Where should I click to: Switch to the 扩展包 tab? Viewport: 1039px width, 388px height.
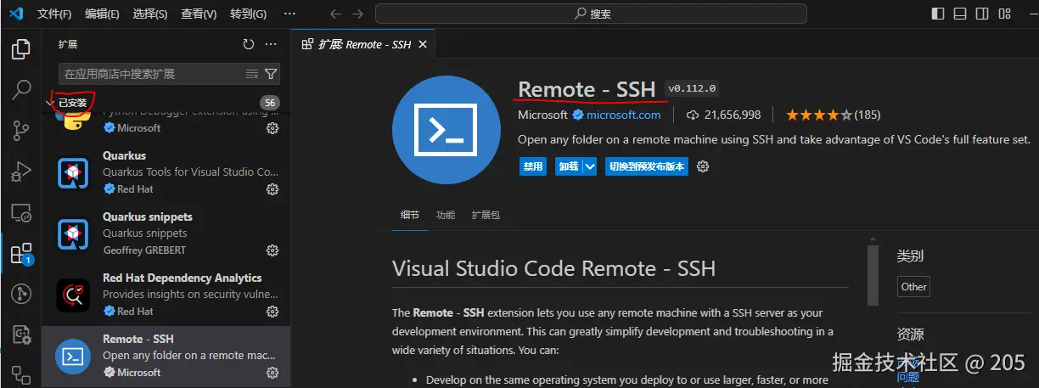486,215
